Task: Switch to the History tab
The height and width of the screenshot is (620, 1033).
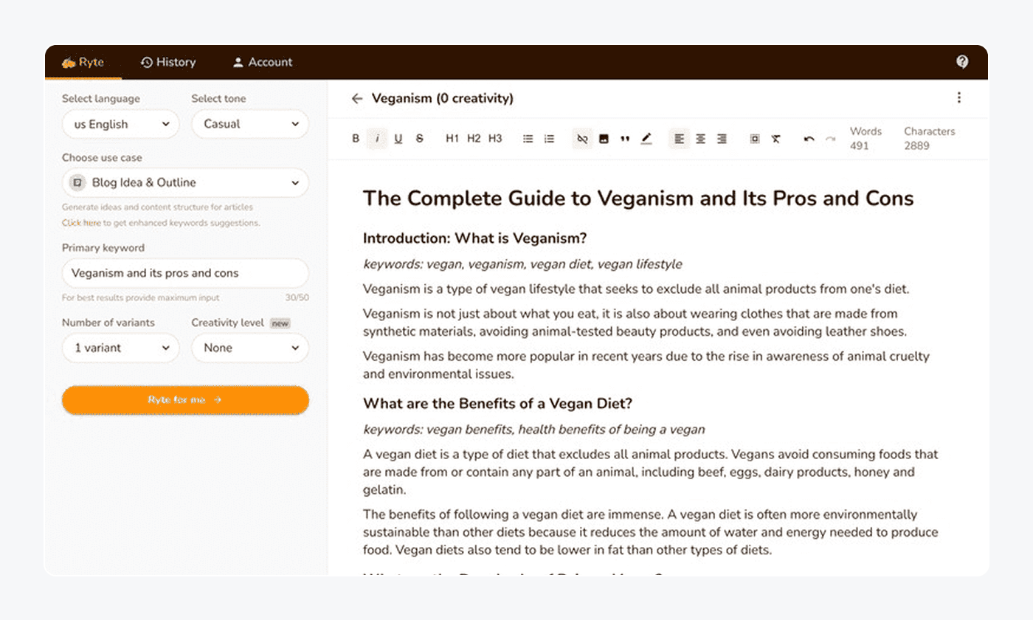Action: pyautogui.click(x=168, y=63)
